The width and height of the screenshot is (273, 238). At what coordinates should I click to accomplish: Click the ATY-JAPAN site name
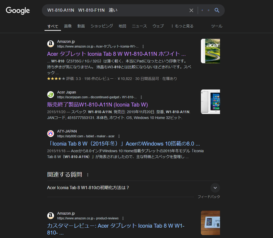[x=67, y=131]
